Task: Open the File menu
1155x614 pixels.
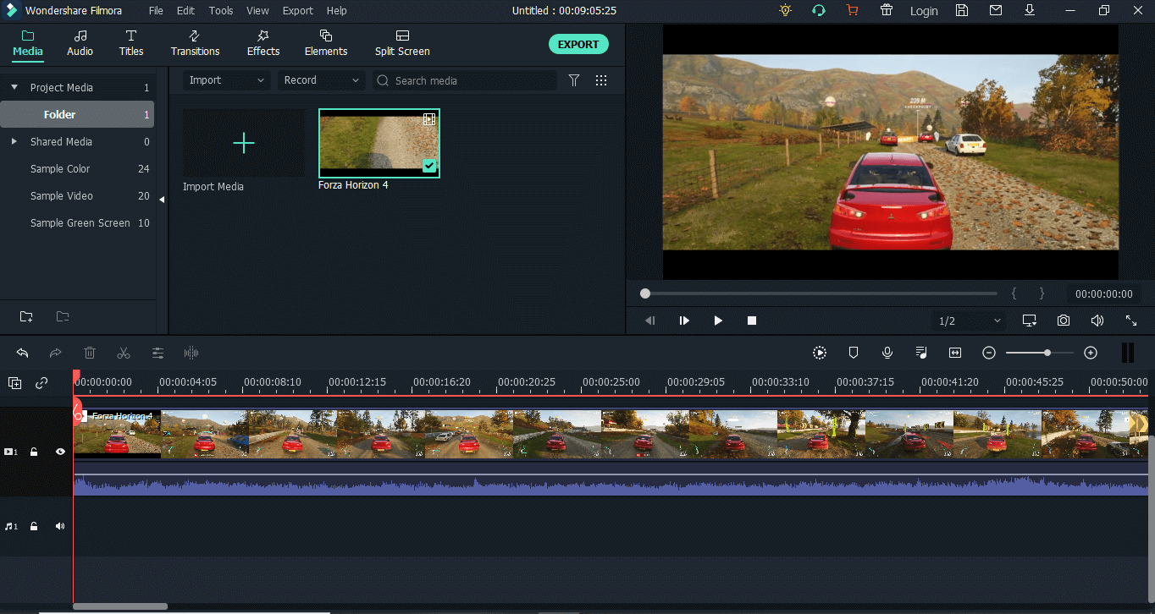Action: click(156, 11)
